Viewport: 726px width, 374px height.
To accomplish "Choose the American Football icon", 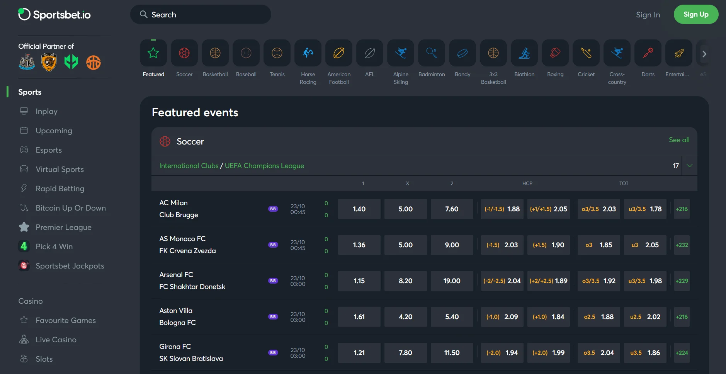I will tap(339, 53).
